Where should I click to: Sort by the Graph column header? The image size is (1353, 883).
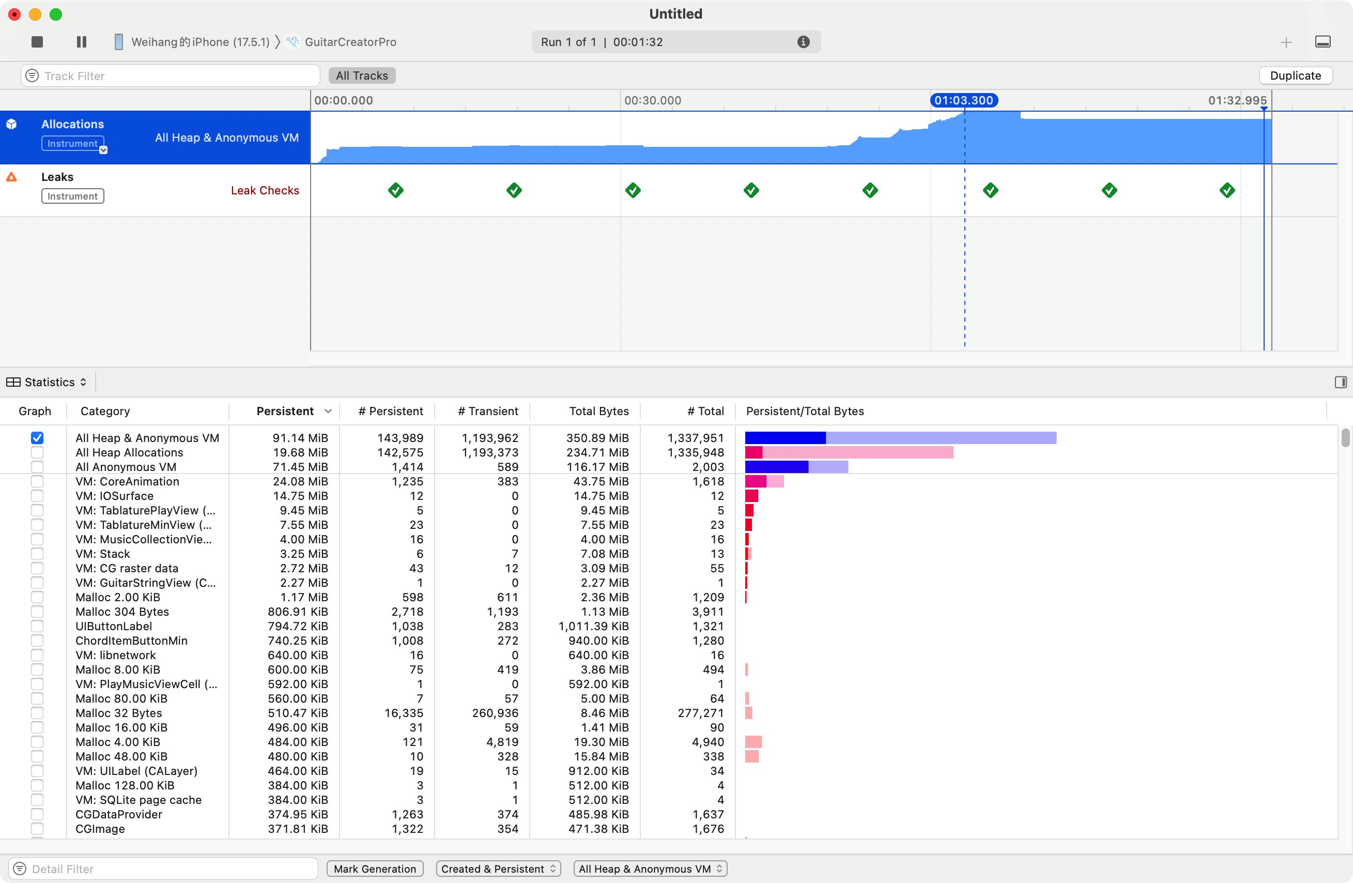click(35, 411)
